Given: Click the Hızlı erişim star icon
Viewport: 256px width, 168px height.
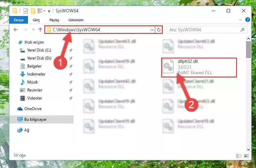Looking at the screenshot, I should click(x=20, y=42).
